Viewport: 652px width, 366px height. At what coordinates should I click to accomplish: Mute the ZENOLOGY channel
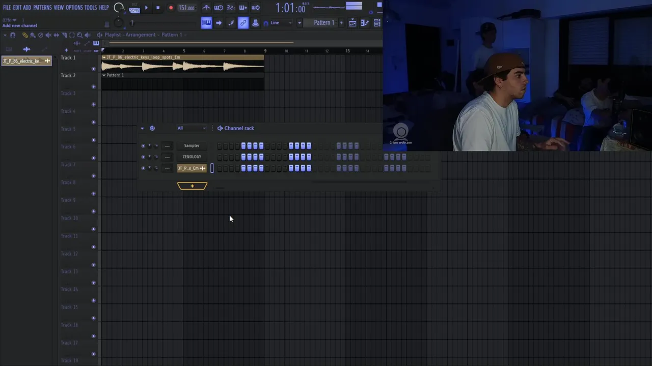coord(143,157)
